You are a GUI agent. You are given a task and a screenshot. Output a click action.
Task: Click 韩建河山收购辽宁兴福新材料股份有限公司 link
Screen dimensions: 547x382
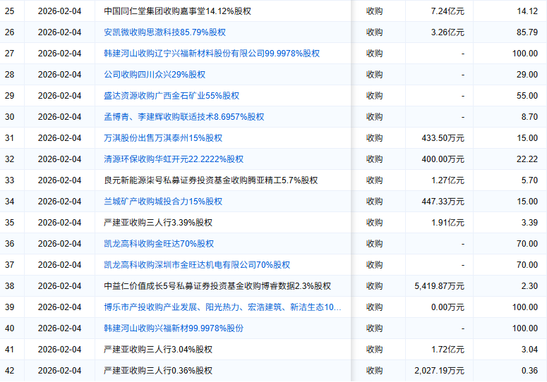tap(211, 54)
